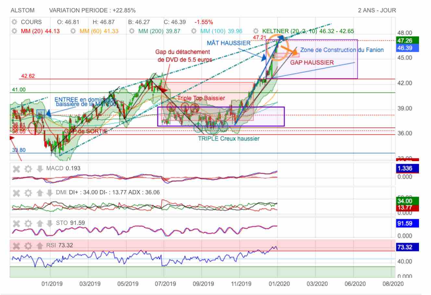Open the MM (200) moving average settings gear
This screenshot has width=431, height=295.
tap(132, 31)
